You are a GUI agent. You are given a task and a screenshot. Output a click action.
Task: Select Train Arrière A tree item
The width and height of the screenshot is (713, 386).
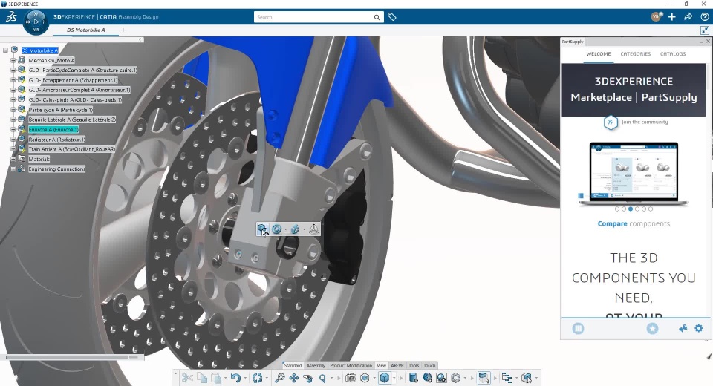click(x=72, y=149)
